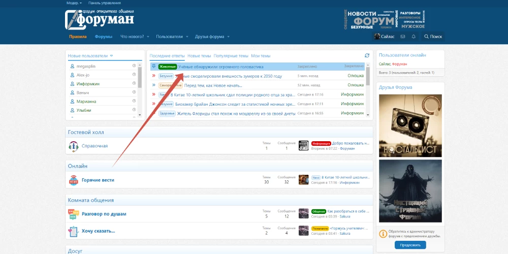Open the Настоящий страшный форум banner
The width and height of the screenshot is (508, 254).
[x=410, y=191]
